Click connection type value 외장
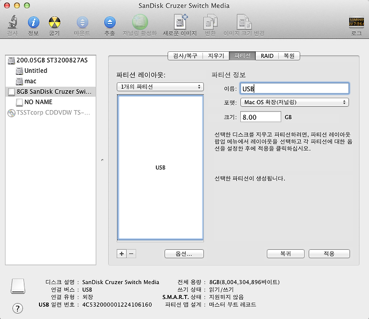The height and width of the screenshot is (319, 369). (88, 297)
